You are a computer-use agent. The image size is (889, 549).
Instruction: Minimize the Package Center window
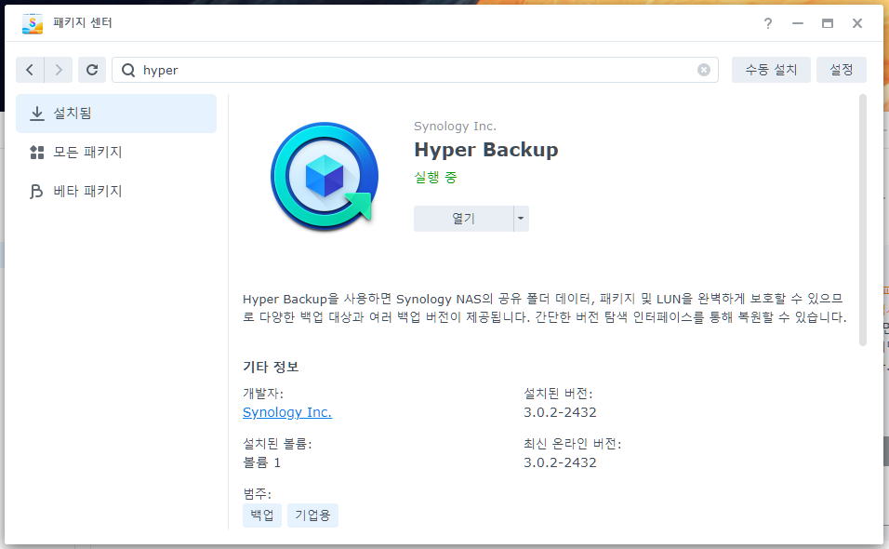pos(798,23)
